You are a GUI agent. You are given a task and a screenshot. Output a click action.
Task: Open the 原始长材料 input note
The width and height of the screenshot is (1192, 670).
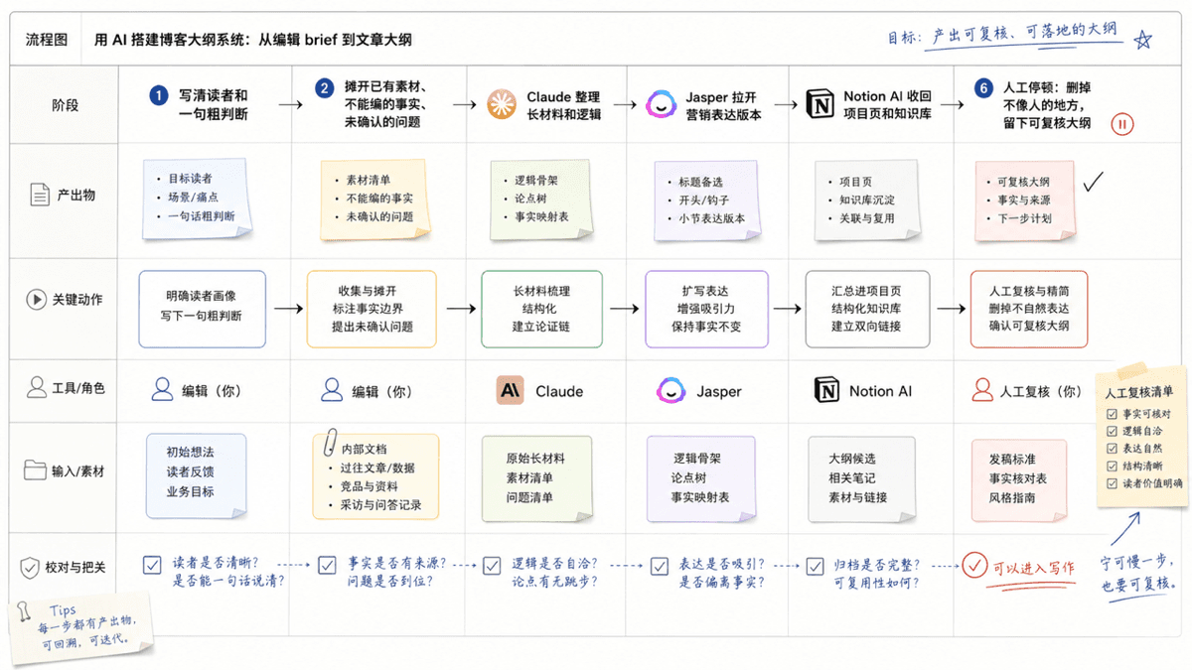[536, 478]
